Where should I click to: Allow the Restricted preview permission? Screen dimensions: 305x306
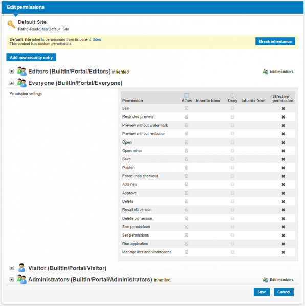186,116
